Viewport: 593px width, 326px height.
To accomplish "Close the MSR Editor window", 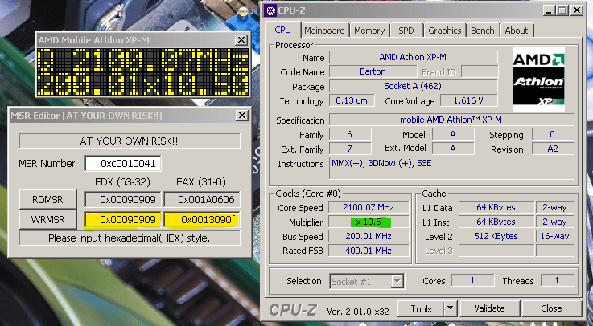I will 241,115.
